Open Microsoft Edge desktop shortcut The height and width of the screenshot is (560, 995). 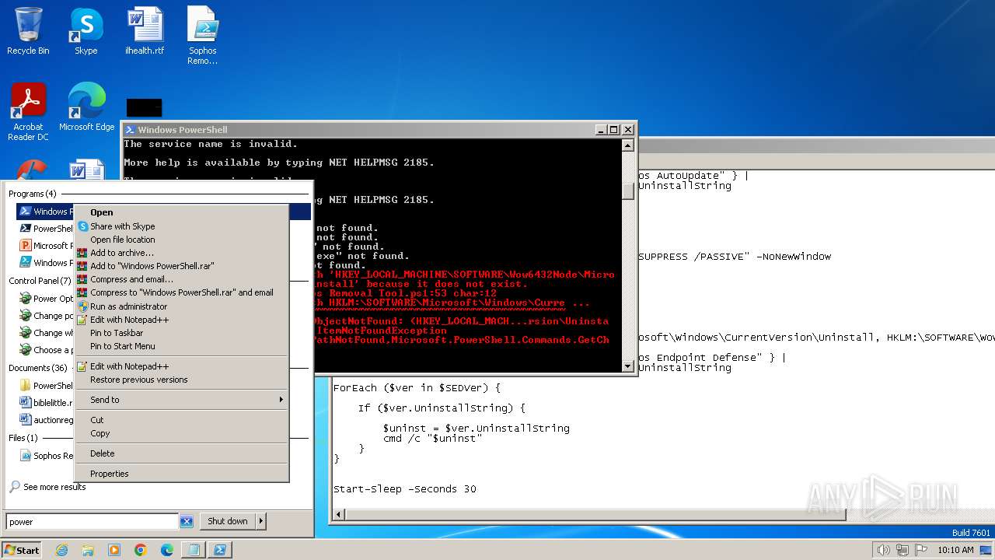[86, 107]
